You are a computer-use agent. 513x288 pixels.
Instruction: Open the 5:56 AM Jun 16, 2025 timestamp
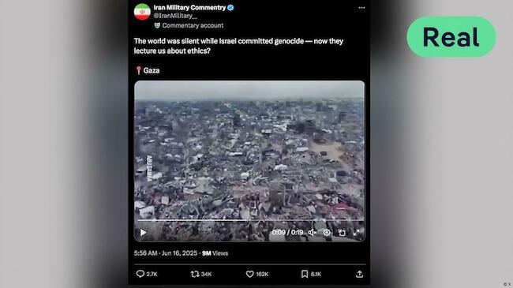point(166,253)
